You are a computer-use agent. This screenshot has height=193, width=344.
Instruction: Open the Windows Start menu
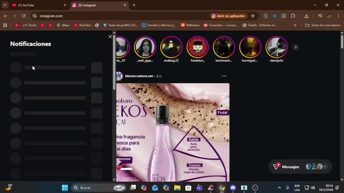(65, 188)
